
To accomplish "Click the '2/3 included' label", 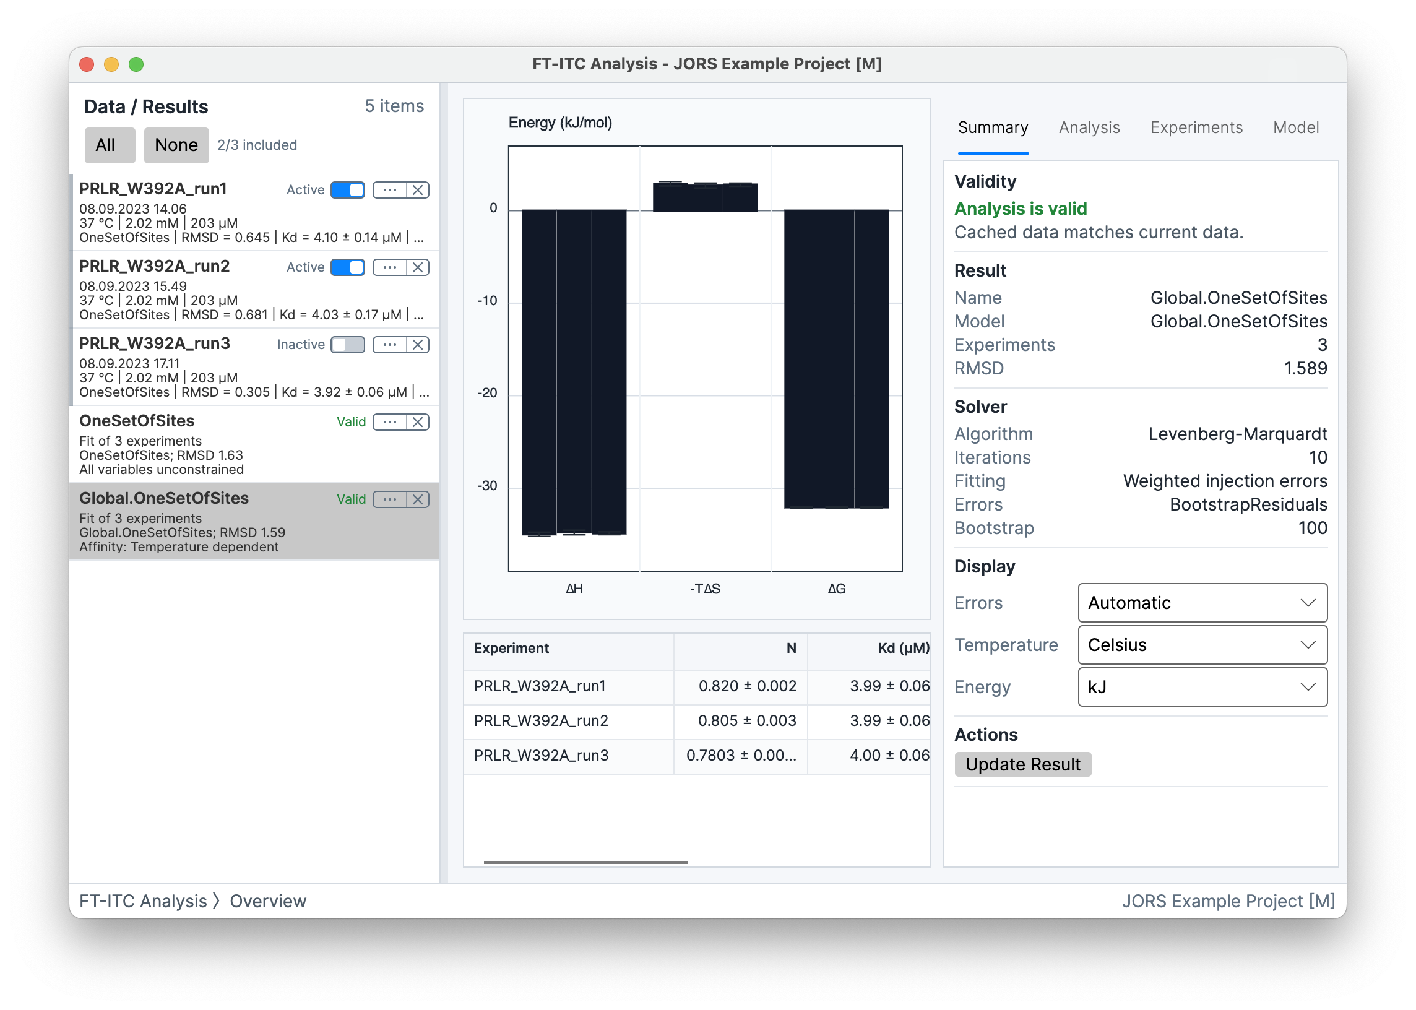I will point(257,145).
